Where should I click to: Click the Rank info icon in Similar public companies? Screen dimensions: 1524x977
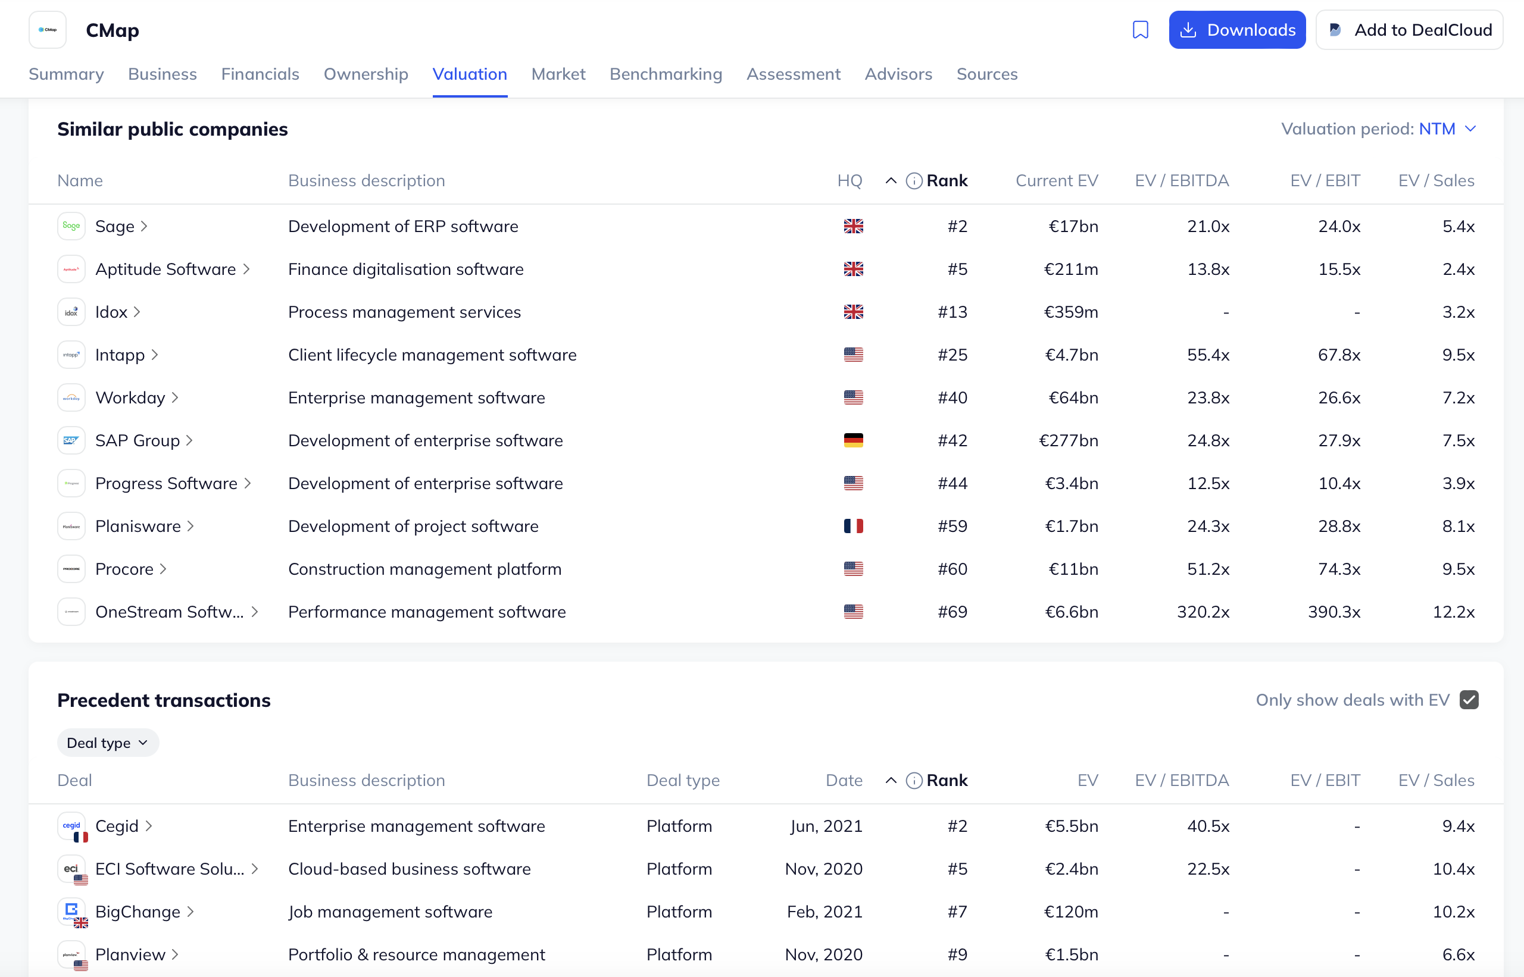913,181
